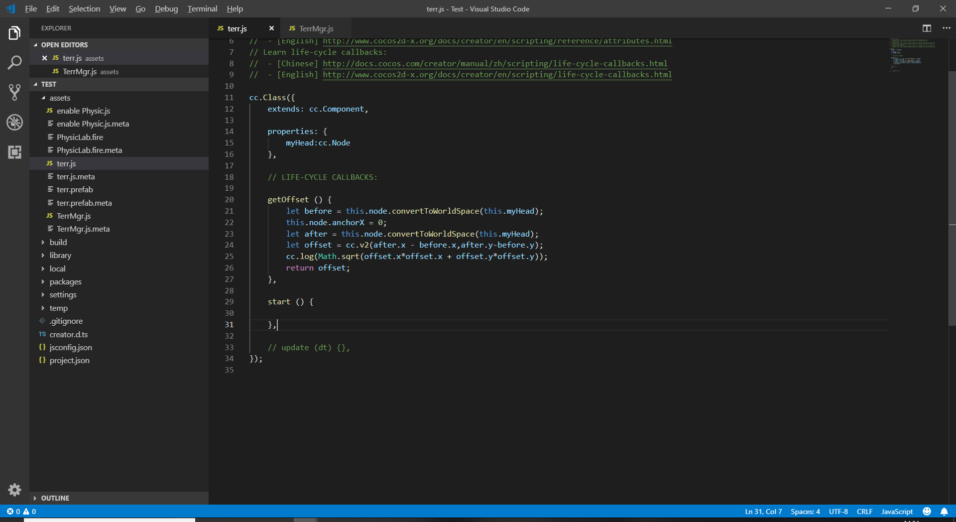This screenshot has height=522, width=956.
Task: Open PhysicLab.fire in the file tree
Action: 80,137
